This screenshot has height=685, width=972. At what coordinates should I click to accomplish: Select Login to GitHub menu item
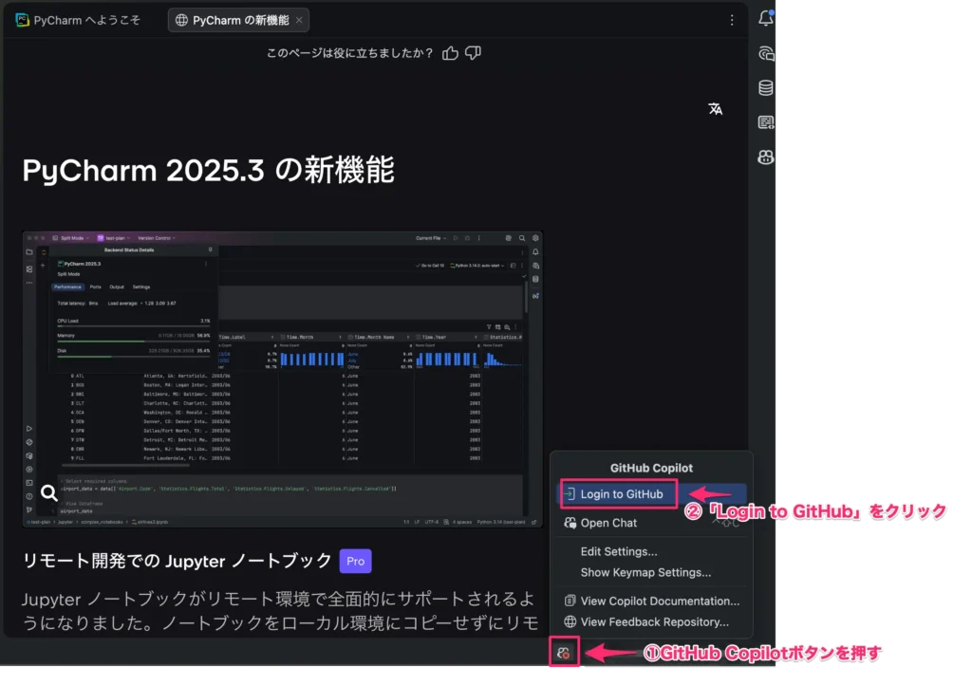coord(622,494)
